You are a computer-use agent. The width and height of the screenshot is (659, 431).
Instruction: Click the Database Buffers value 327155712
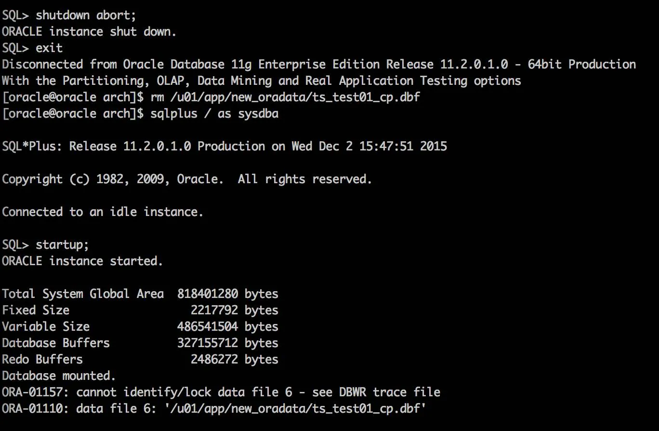pyautogui.click(x=207, y=343)
